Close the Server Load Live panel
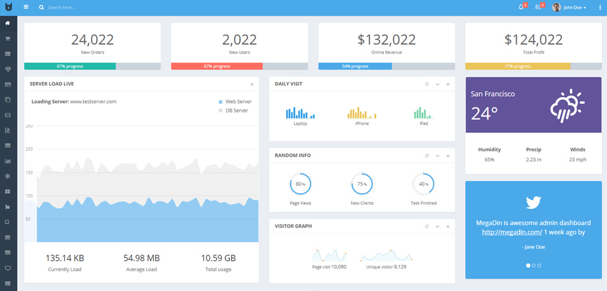This screenshot has height=291, width=607. (251, 84)
